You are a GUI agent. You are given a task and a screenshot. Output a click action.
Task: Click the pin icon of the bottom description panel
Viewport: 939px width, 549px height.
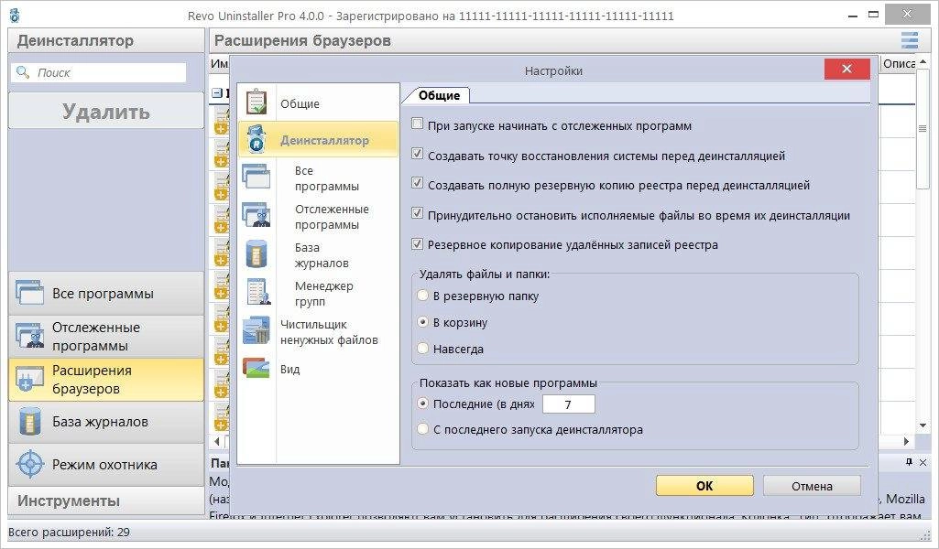click(909, 462)
